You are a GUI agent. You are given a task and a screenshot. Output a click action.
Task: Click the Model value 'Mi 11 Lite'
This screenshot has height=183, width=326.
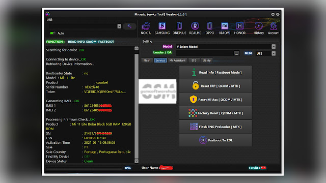click(x=67, y=78)
